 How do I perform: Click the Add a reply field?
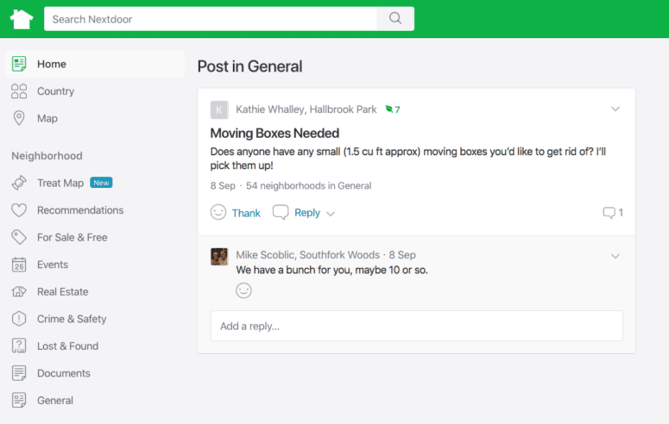pos(416,326)
